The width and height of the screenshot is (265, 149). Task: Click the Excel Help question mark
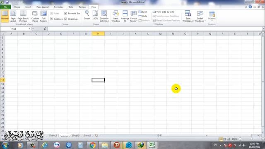[x=250, y=7]
